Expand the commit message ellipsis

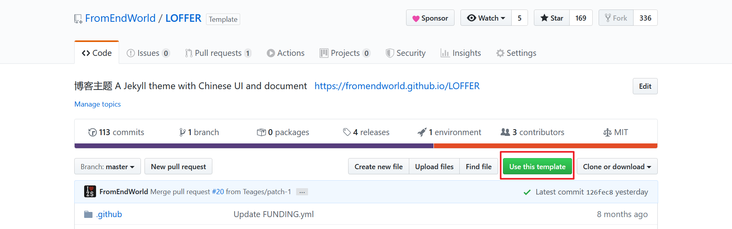tap(302, 192)
